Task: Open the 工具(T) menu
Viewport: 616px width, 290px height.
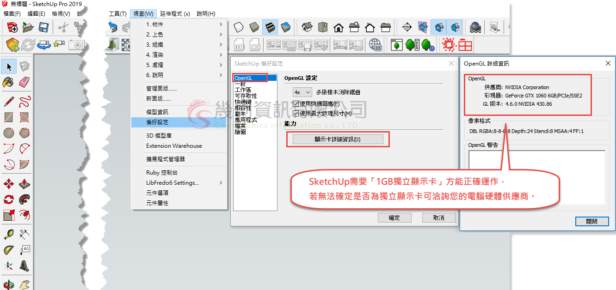Action: 117,14
